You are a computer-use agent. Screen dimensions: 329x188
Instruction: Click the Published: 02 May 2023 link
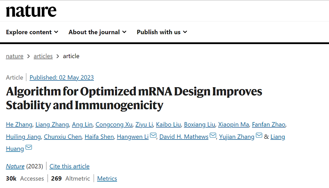62,77
